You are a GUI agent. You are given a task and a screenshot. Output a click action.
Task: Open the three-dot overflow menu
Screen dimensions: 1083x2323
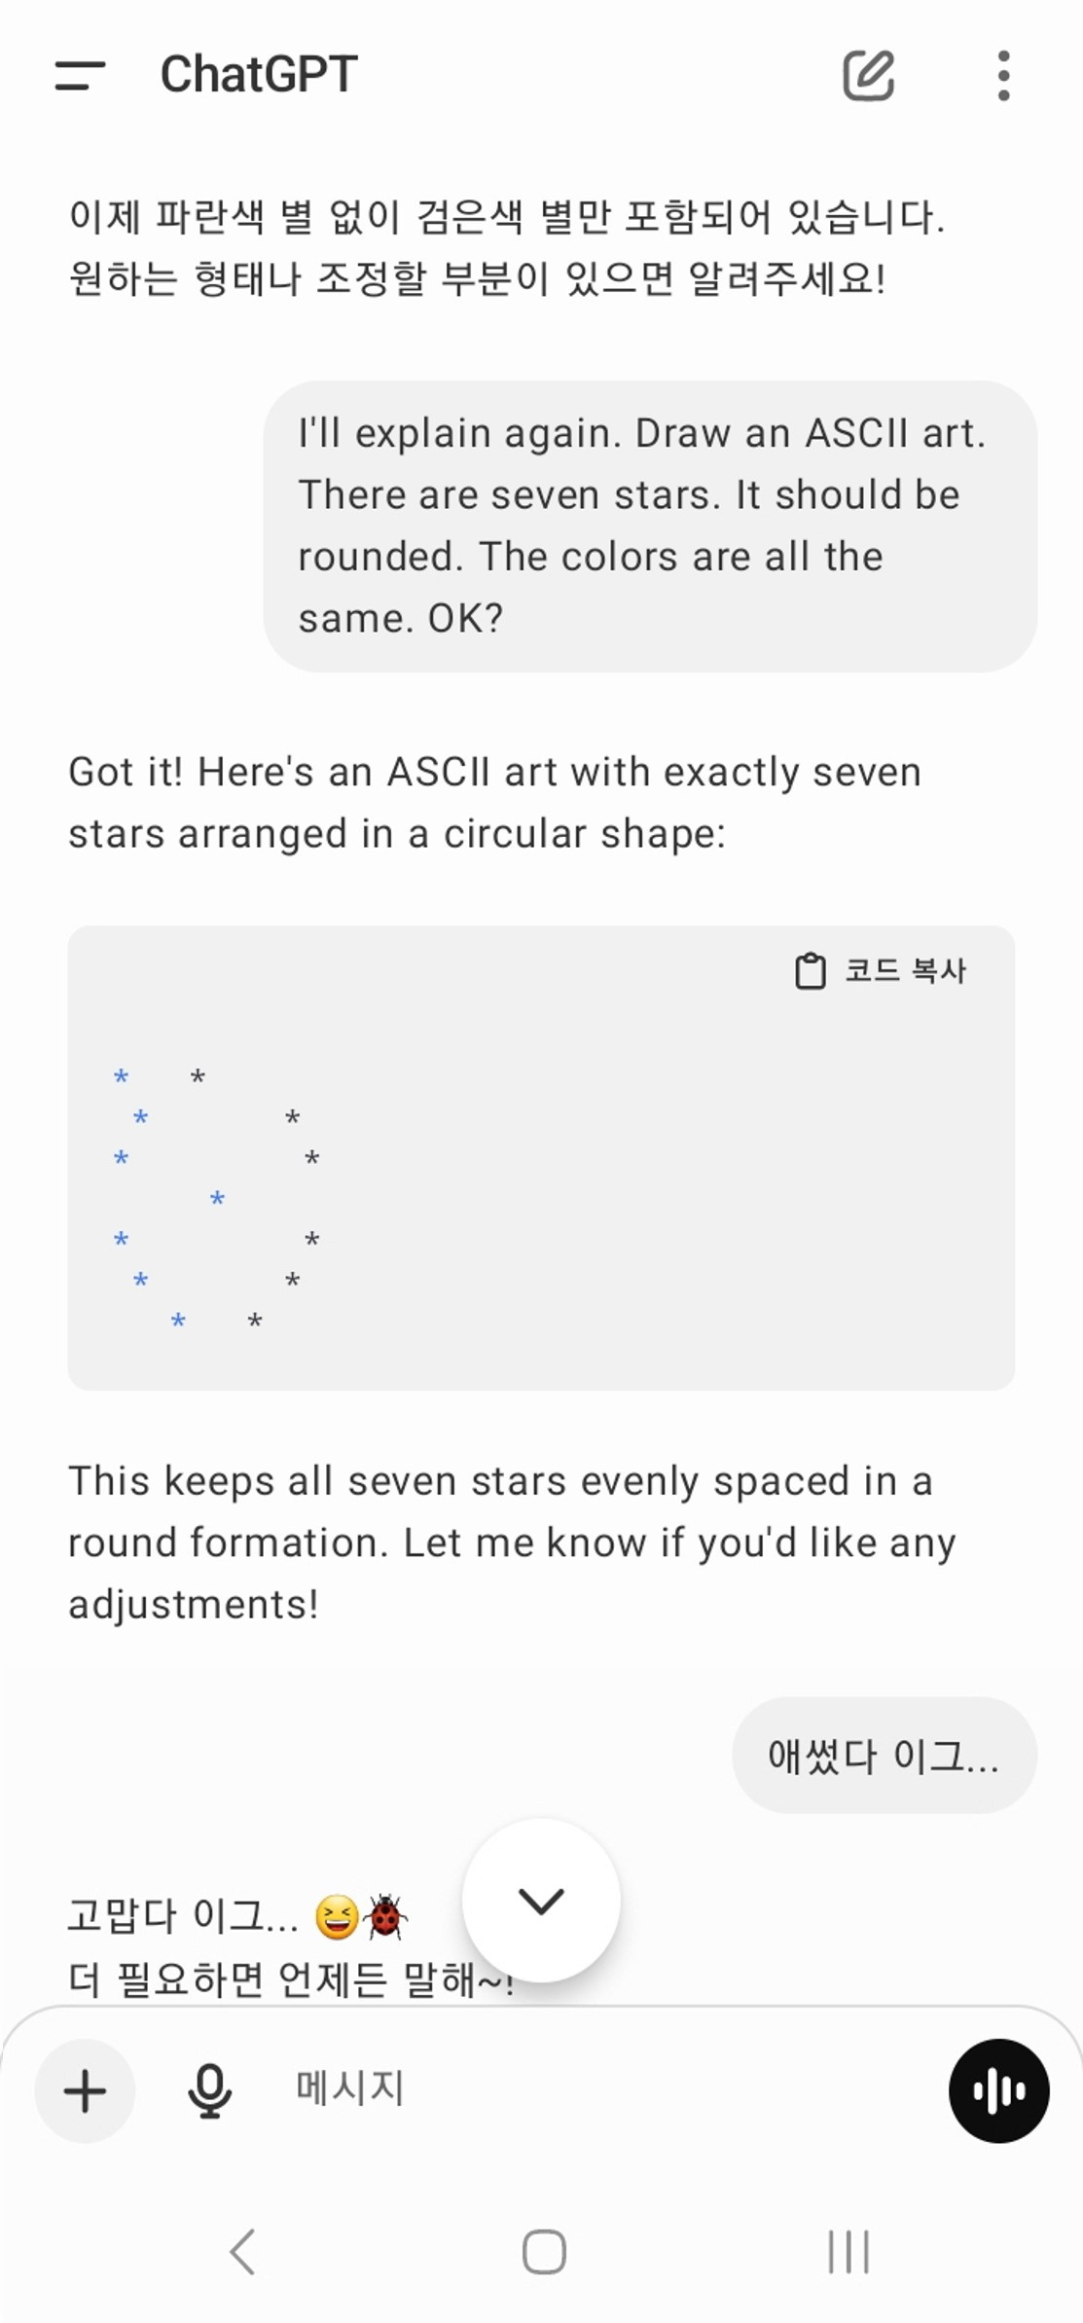[x=1003, y=75]
